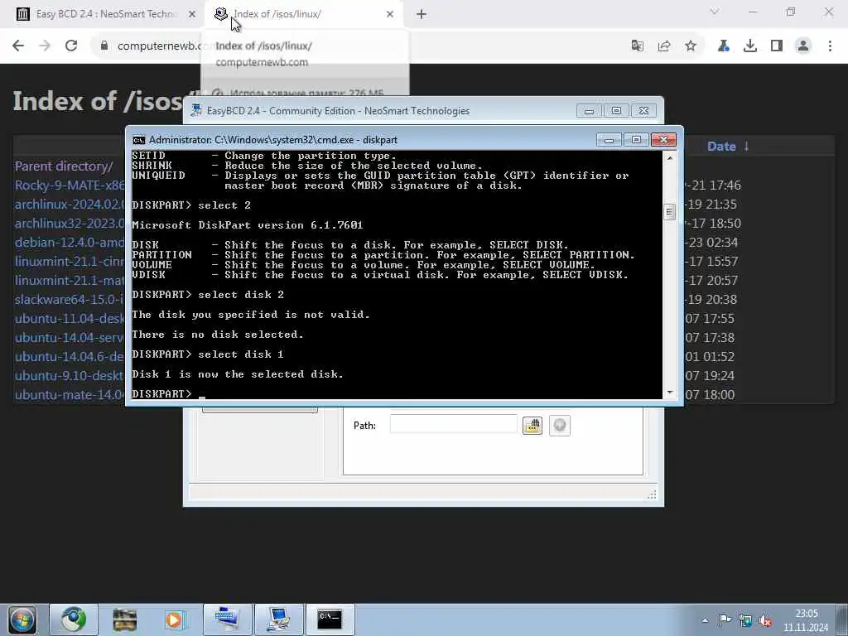Click the site lock icon in address bar
This screenshot has height=636, width=848.
[x=104, y=46]
